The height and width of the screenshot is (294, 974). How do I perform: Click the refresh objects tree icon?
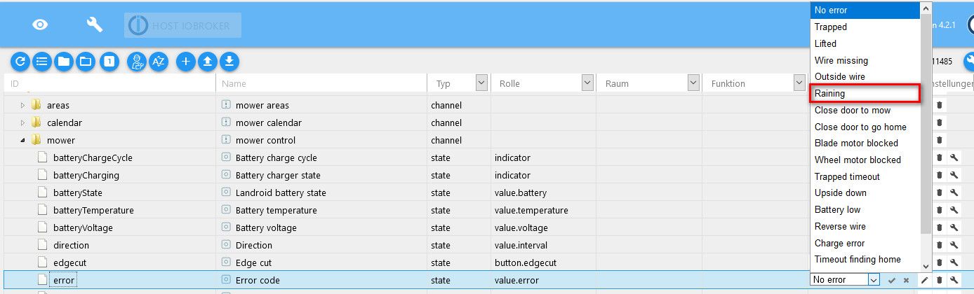20,62
